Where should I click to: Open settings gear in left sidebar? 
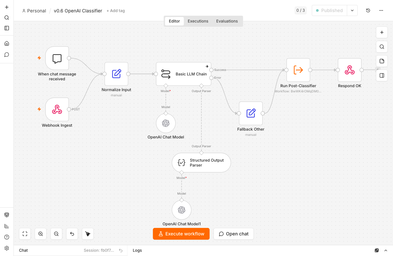[7, 248]
